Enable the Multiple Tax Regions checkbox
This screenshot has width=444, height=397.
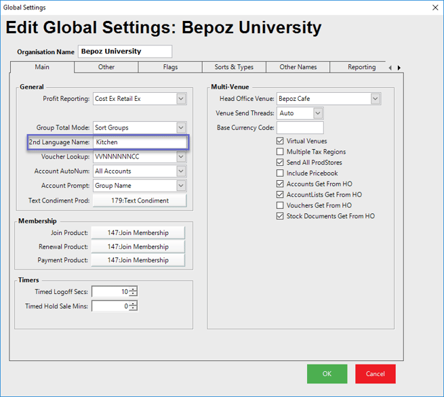click(281, 152)
